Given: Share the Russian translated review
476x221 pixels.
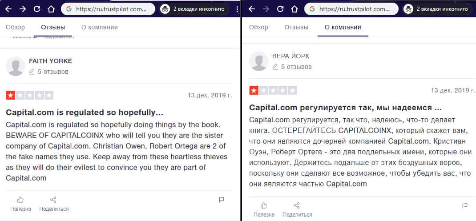Looking at the screenshot, I should pos(297,209).
